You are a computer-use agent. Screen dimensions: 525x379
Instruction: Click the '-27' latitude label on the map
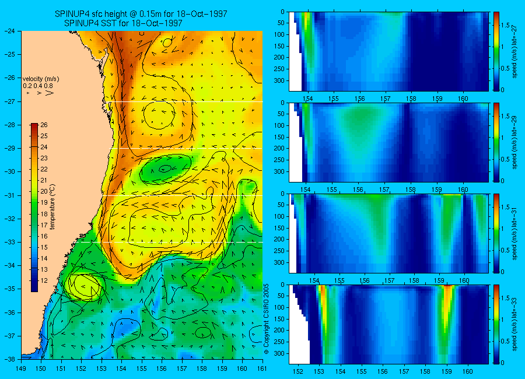tap(9, 101)
